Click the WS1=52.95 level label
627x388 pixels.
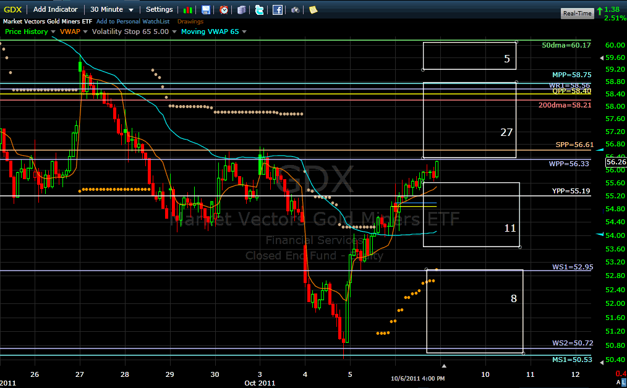pyautogui.click(x=573, y=267)
